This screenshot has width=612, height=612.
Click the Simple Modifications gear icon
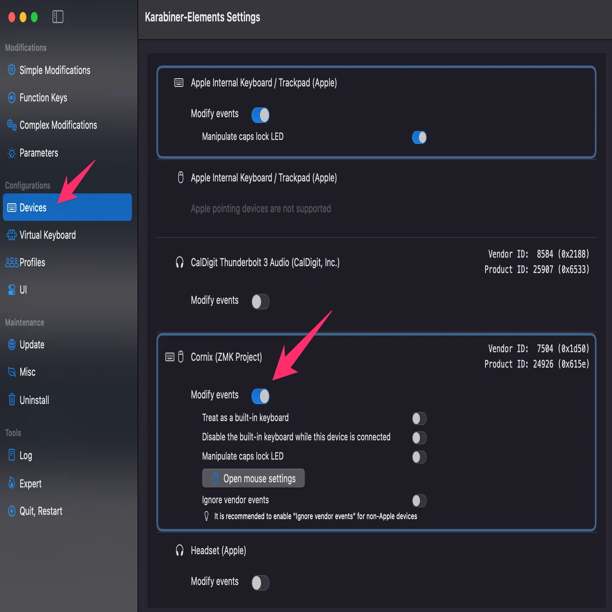coord(12,70)
